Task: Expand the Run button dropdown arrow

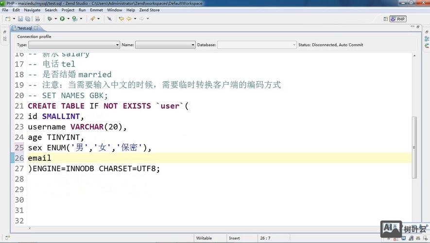Action: click(68, 19)
